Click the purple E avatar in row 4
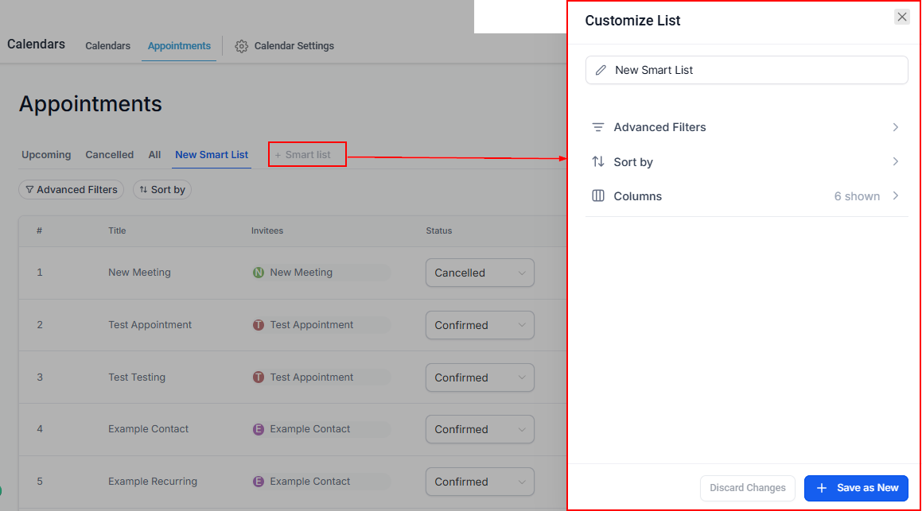Screen dimensions: 922x511 click(259, 429)
